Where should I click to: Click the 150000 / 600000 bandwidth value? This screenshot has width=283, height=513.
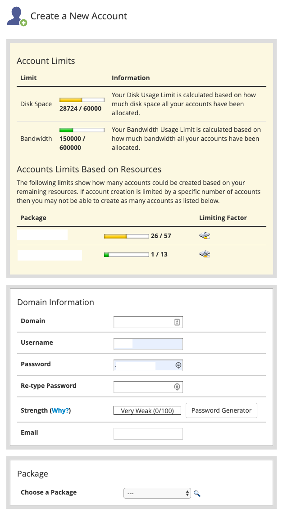tap(73, 143)
